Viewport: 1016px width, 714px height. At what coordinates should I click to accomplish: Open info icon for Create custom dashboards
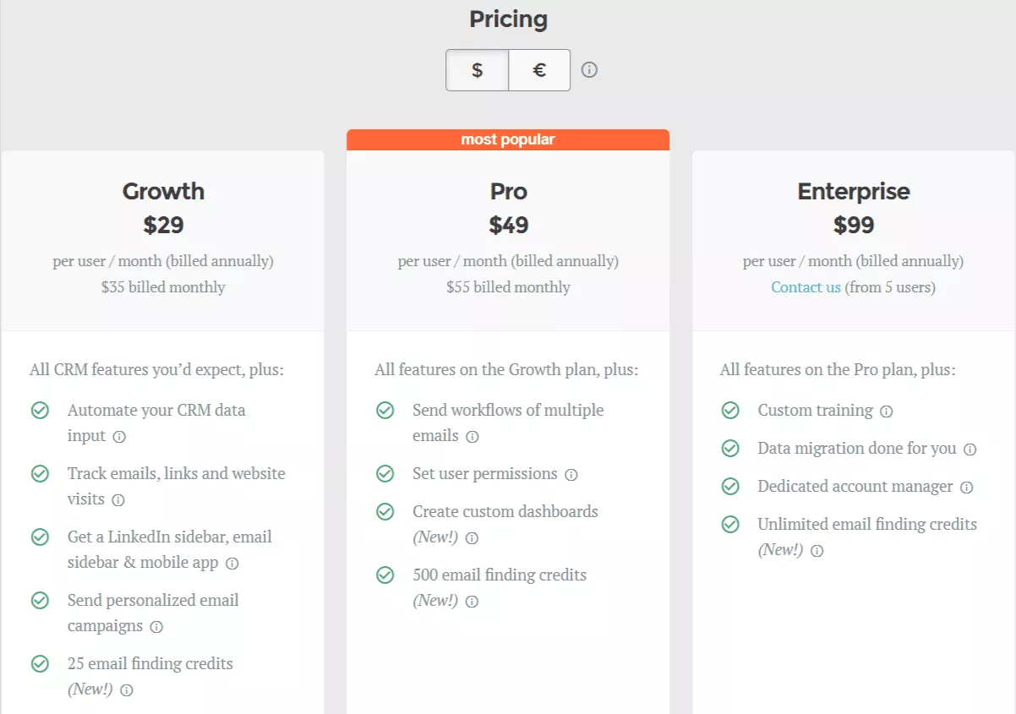[x=472, y=538]
